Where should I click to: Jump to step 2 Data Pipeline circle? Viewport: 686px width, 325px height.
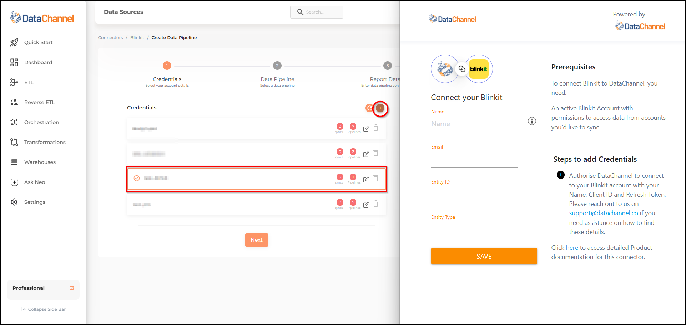coord(277,66)
